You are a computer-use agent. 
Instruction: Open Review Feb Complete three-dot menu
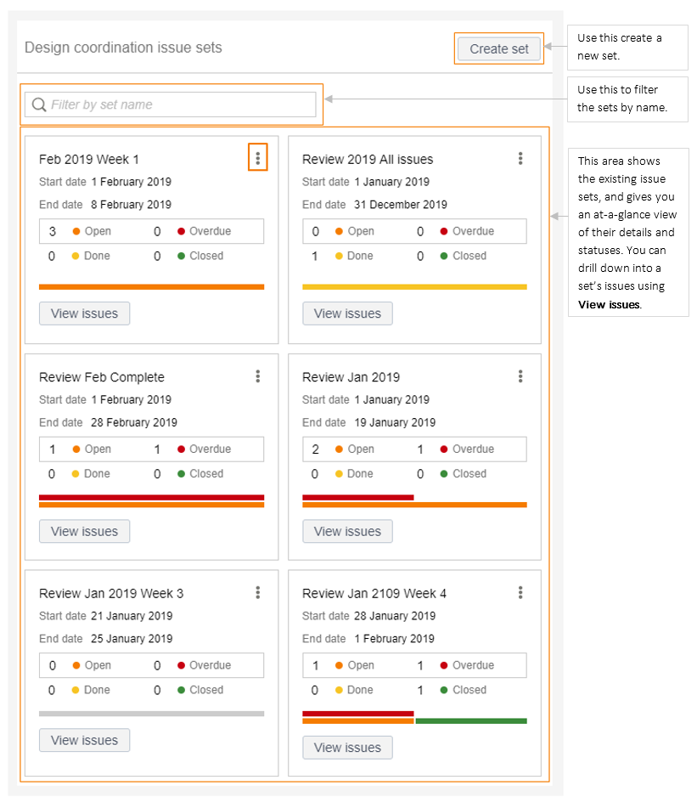(258, 376)
